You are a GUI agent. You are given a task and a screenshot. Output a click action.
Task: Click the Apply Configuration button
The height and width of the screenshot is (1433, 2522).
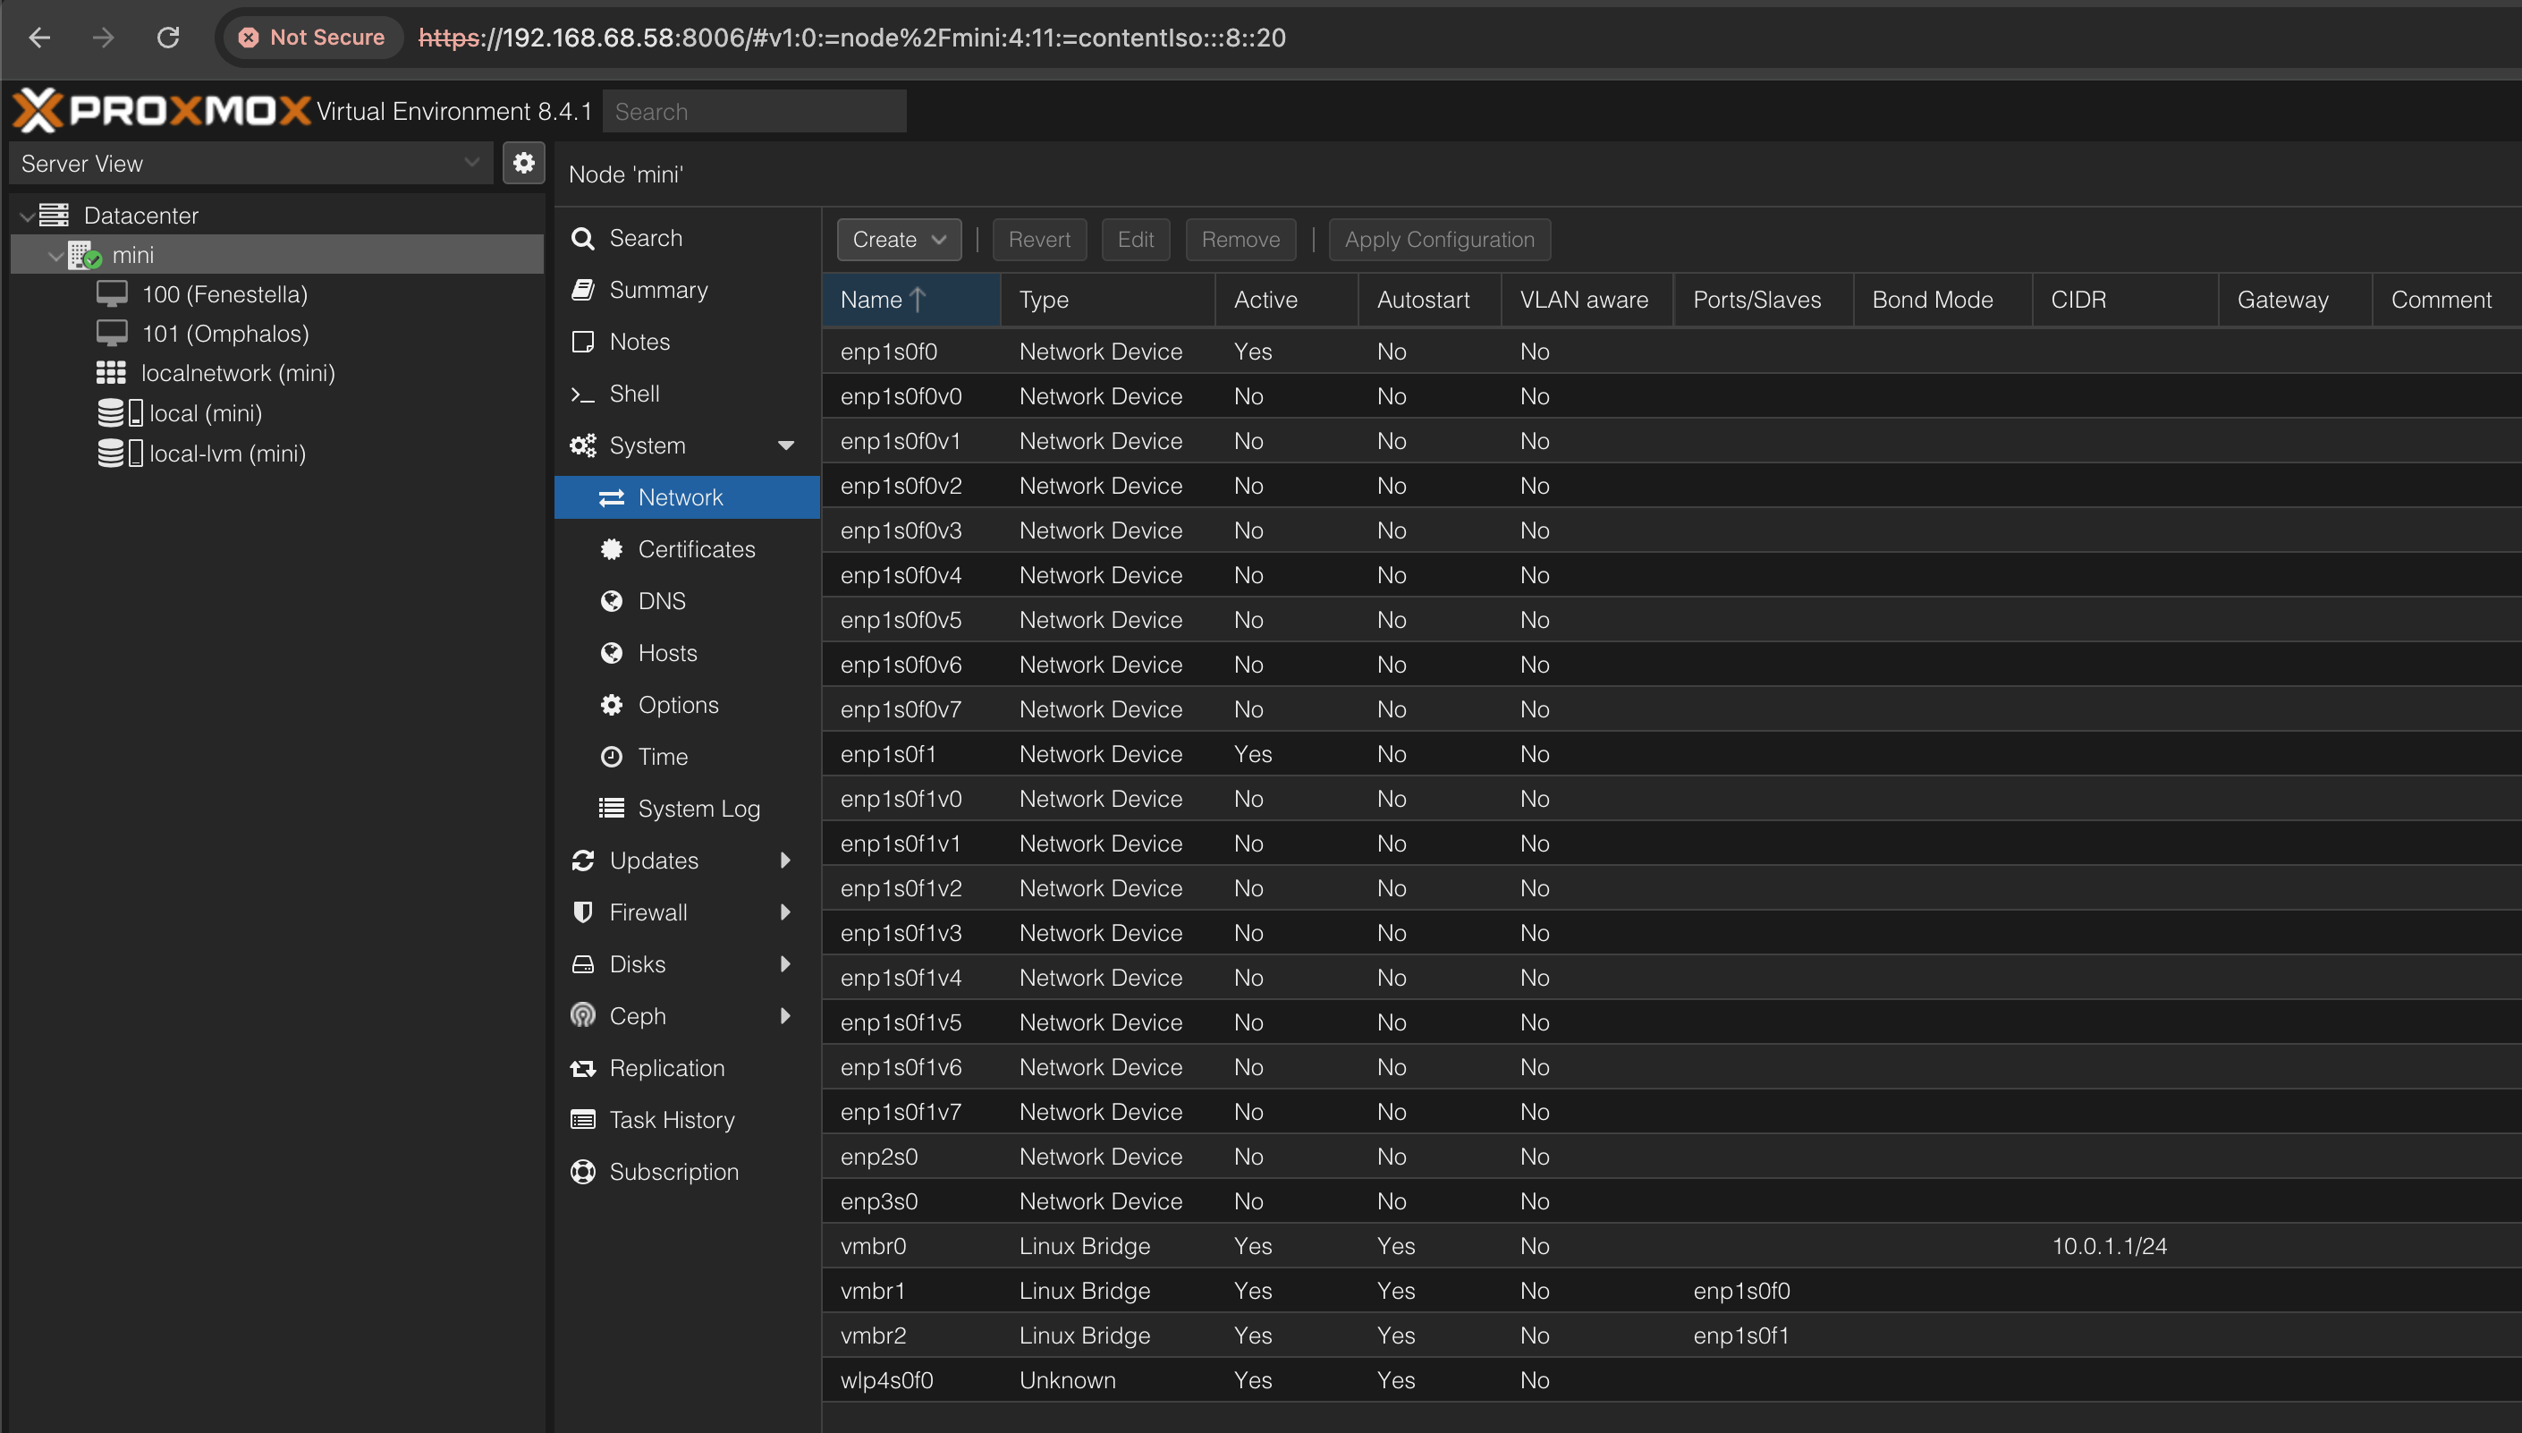pos(1439,239)
